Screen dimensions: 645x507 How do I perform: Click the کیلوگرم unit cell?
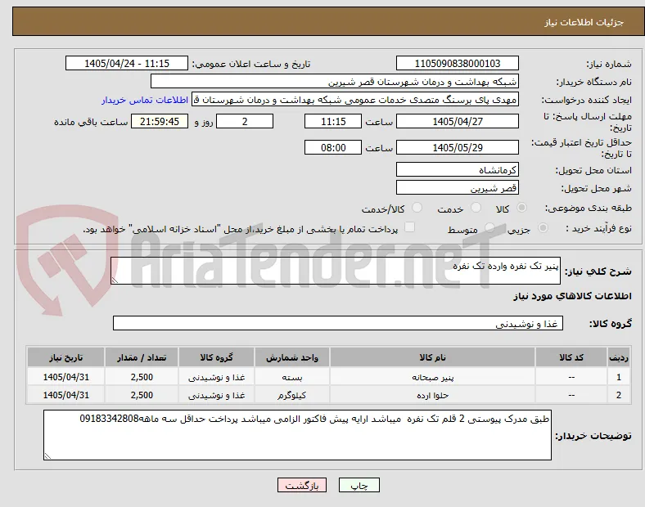pyautogui.click(x=292, y=395)
